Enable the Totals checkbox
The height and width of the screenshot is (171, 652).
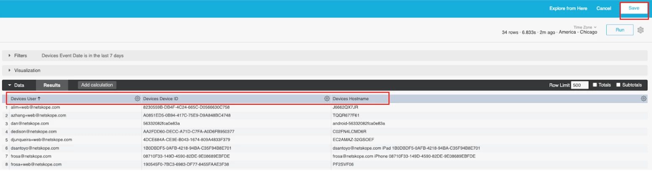(x=595, y=85)
